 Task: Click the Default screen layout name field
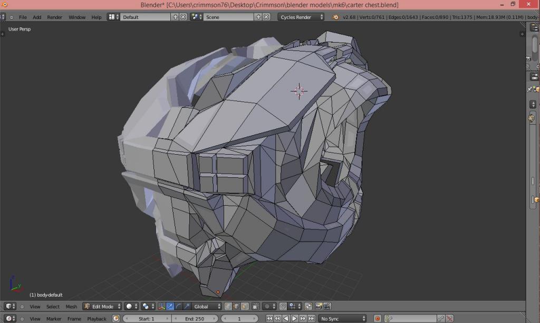point(146,17)
